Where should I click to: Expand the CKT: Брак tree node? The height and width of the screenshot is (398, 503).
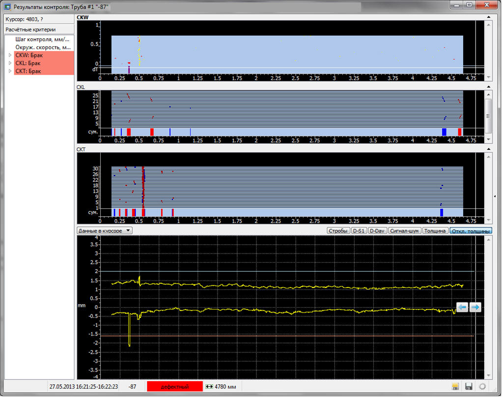coord(10,71)
